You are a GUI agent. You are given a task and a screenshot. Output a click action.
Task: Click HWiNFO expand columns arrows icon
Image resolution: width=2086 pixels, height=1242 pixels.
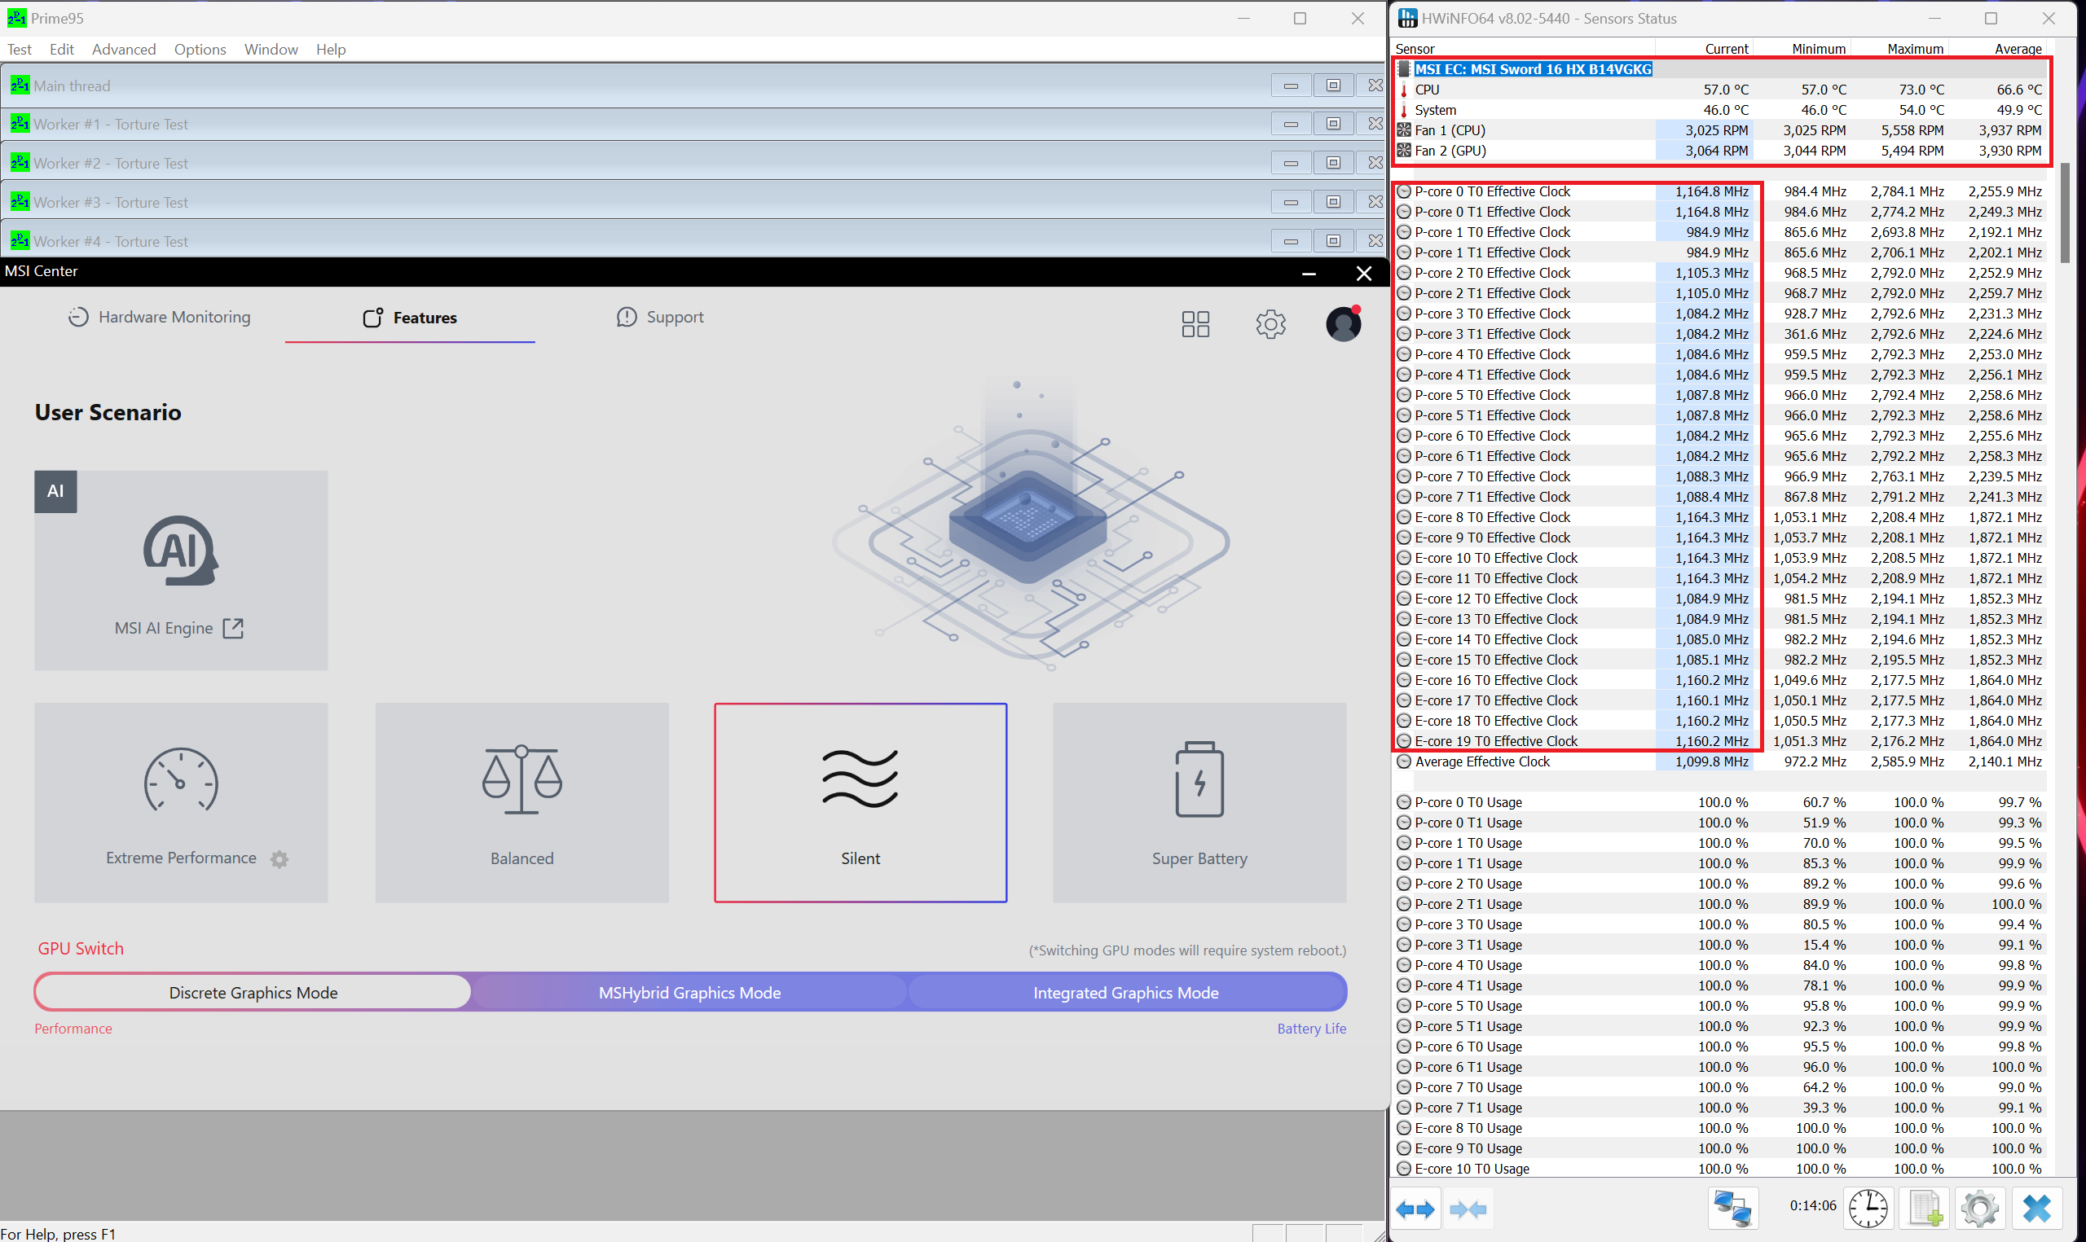[x=1415, y=1209]
